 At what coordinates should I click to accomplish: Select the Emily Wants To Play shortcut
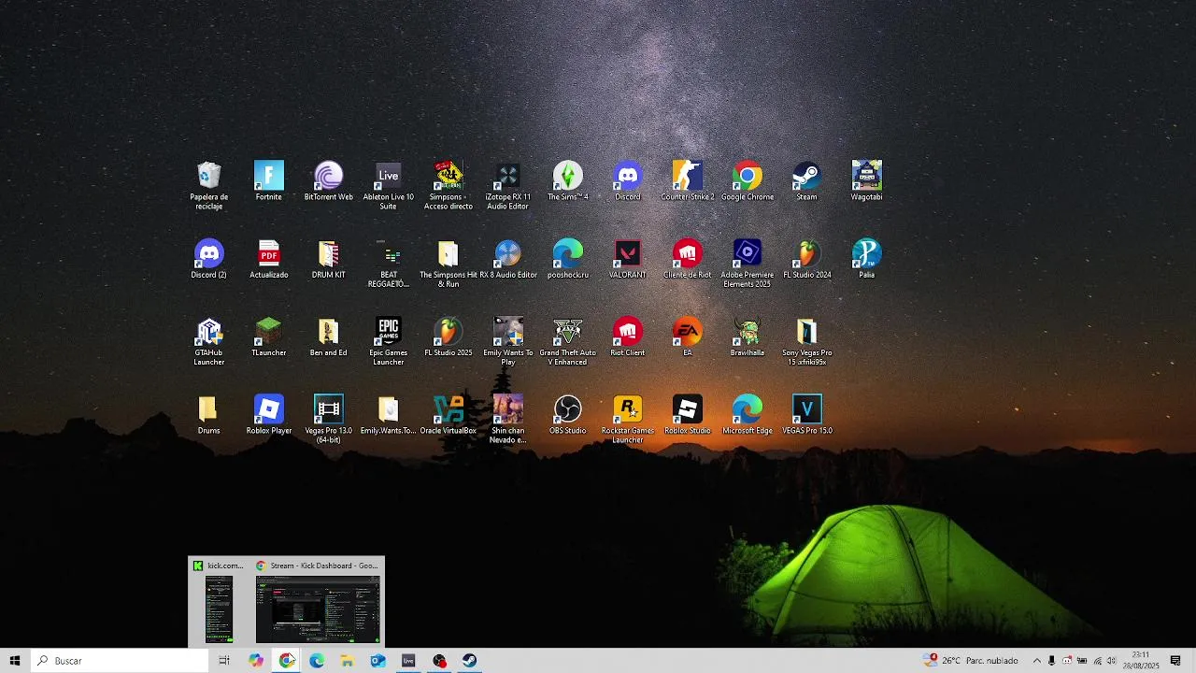coord(508,341)
